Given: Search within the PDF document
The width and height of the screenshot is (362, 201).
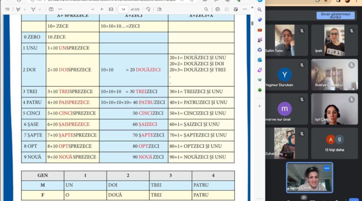Looking at the screenshot, I should 206,9.
